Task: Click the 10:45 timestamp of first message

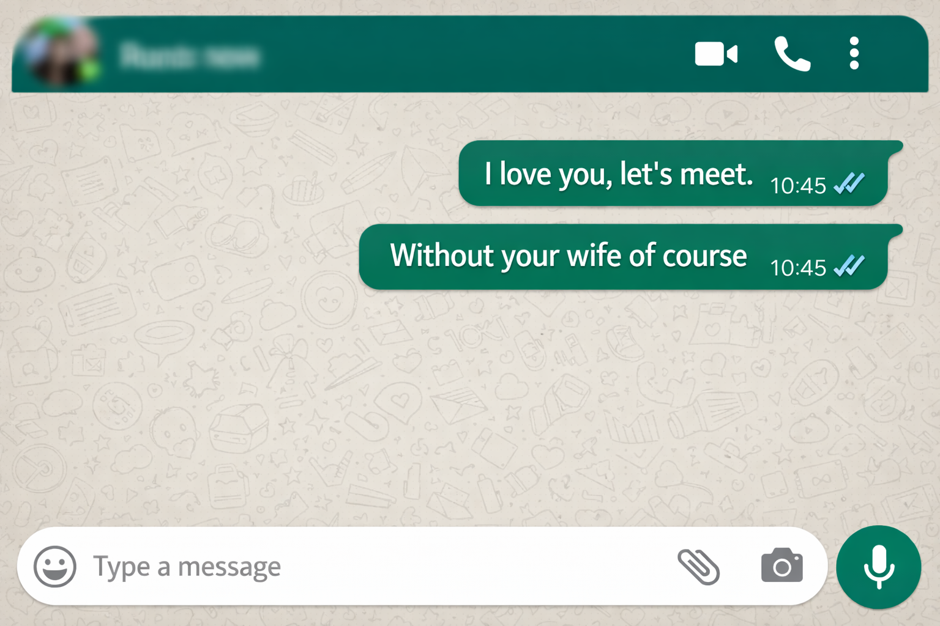Action: coord(798,185)
